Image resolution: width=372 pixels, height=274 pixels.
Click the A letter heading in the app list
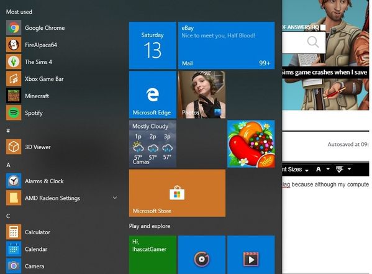8,165
